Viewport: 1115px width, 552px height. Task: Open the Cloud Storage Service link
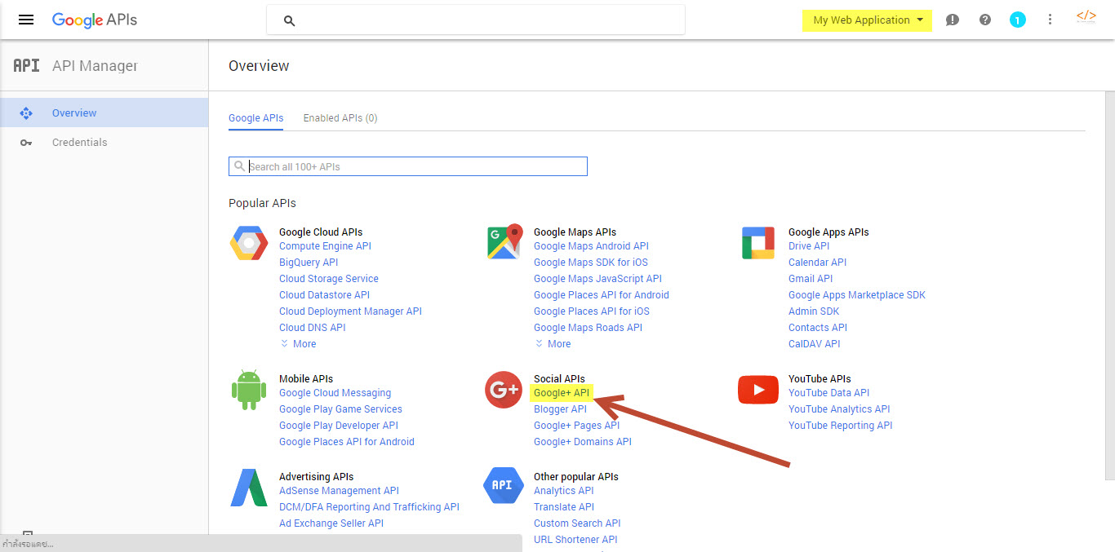(x=329, y=279)
